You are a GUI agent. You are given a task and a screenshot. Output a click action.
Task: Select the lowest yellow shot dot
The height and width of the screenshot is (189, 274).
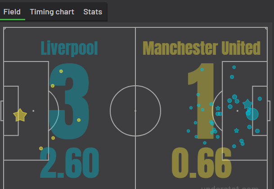point(41,149)
